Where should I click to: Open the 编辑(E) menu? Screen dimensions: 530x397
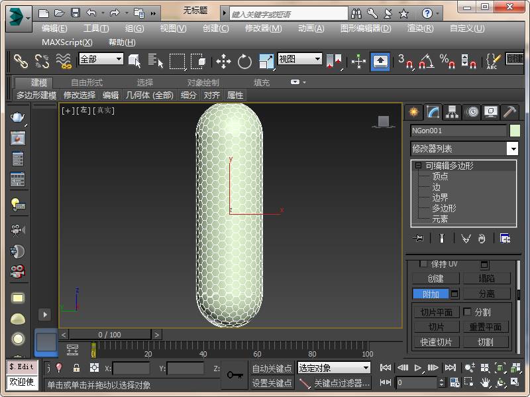[54, 28]
